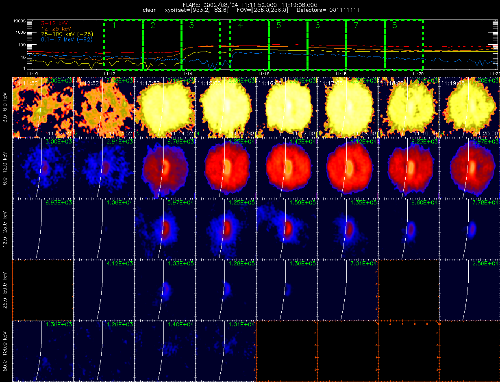Open the 3.0-6.0 keV image starting 11:16:08

[x=287, y=107]
